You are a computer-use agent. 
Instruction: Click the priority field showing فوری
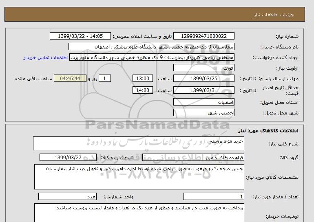tap(203, 68)
